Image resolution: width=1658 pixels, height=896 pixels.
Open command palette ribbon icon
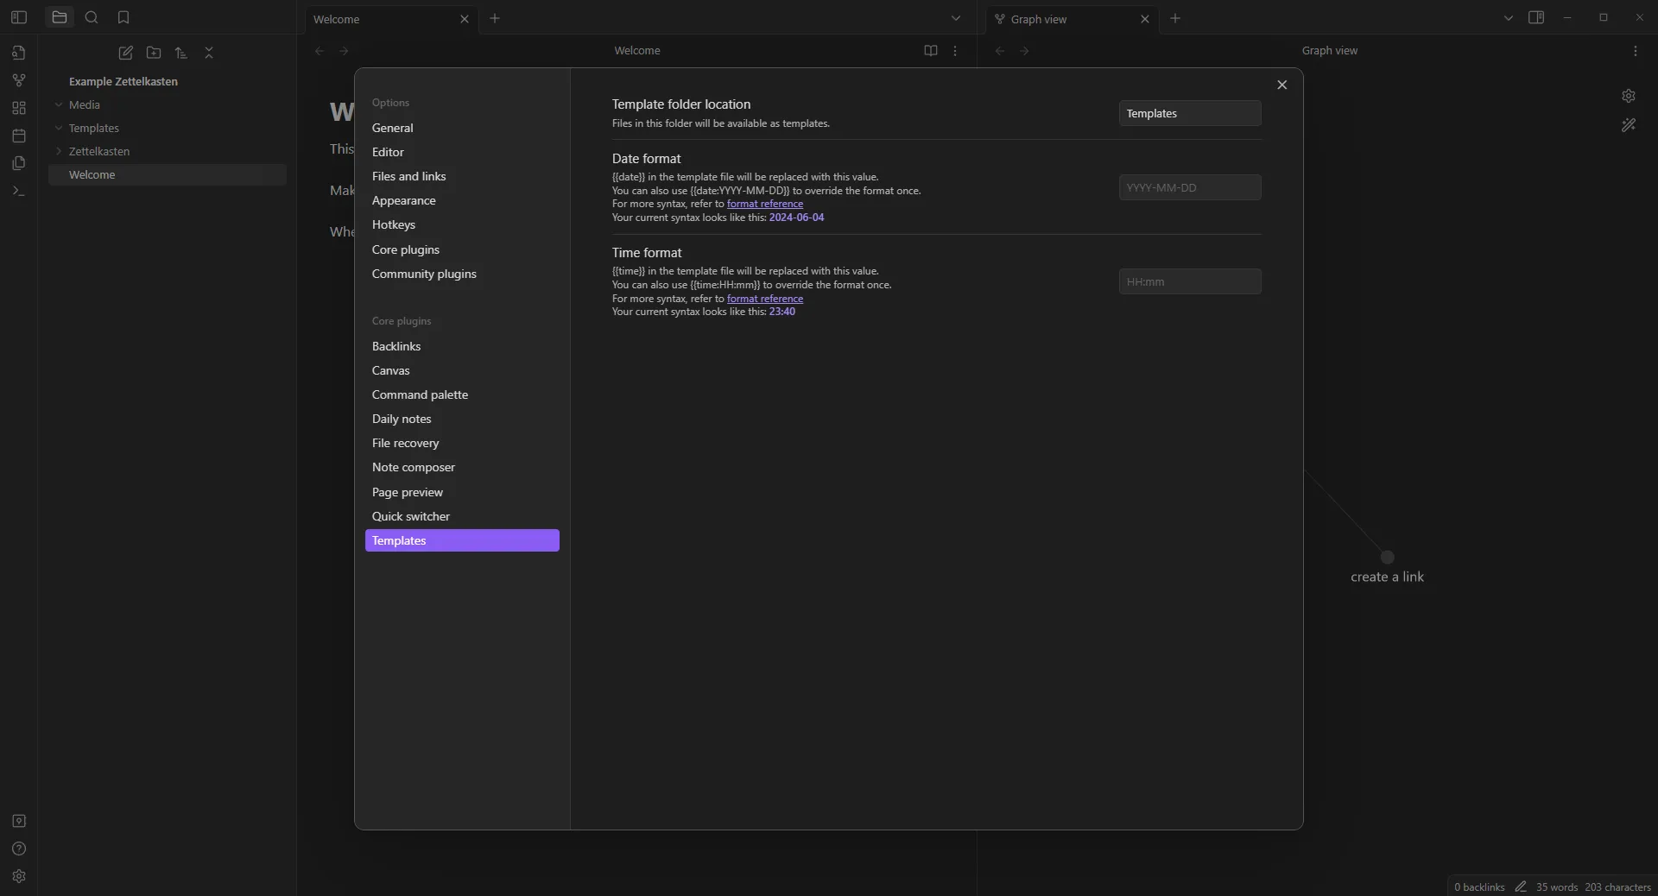pyautogui.click(x=19, y=191)
